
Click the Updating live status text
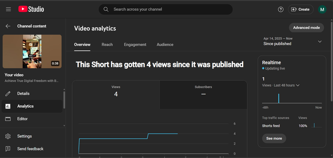coord(275,69)
